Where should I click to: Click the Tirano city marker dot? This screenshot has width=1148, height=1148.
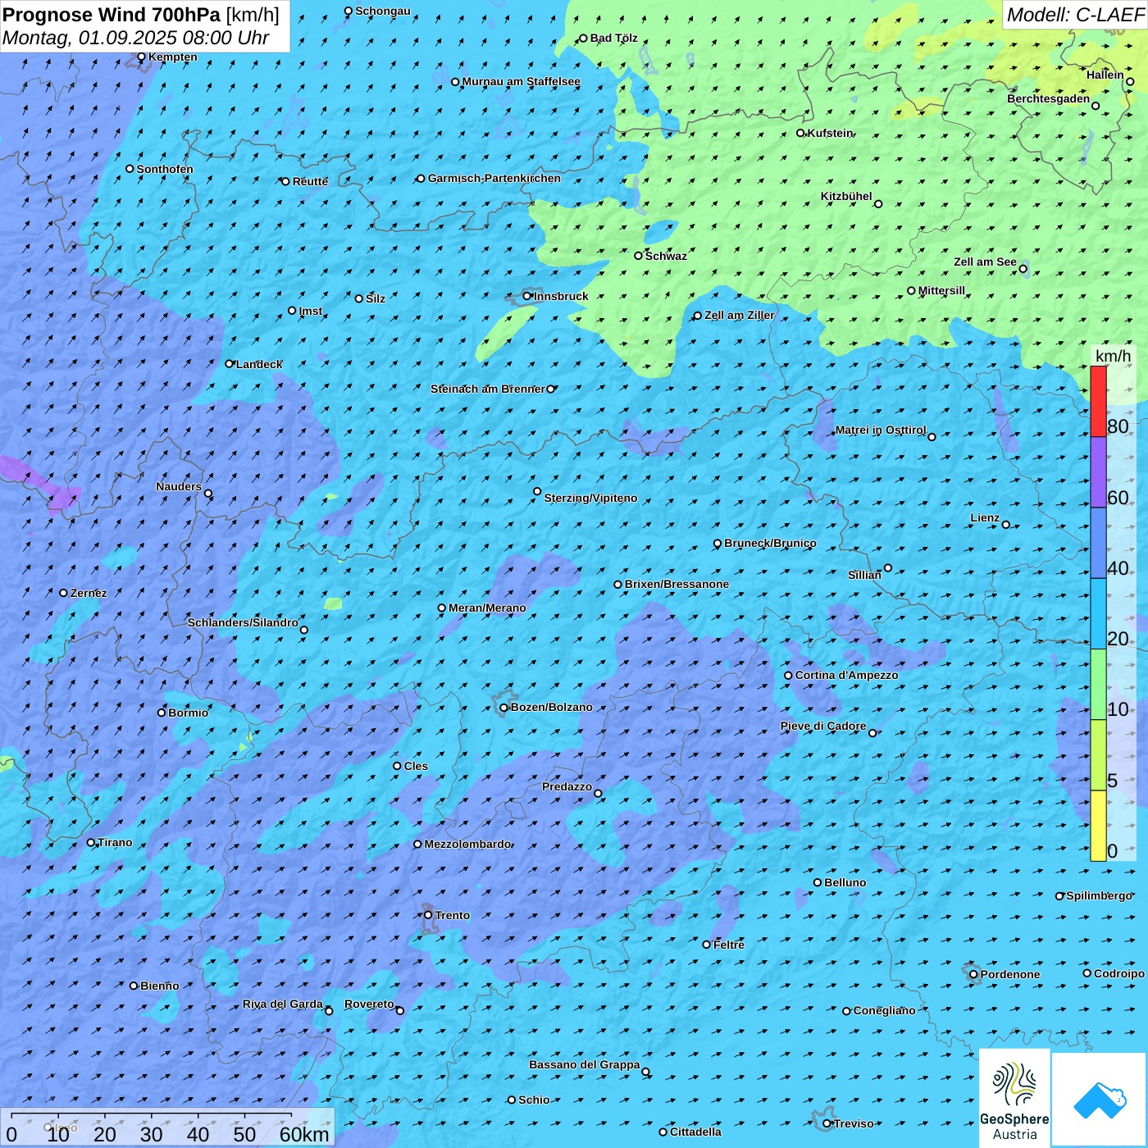tap(91, 842)
